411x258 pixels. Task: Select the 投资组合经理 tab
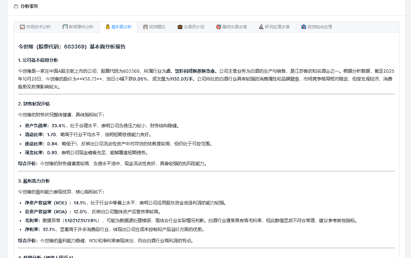[x=317, y=27]
